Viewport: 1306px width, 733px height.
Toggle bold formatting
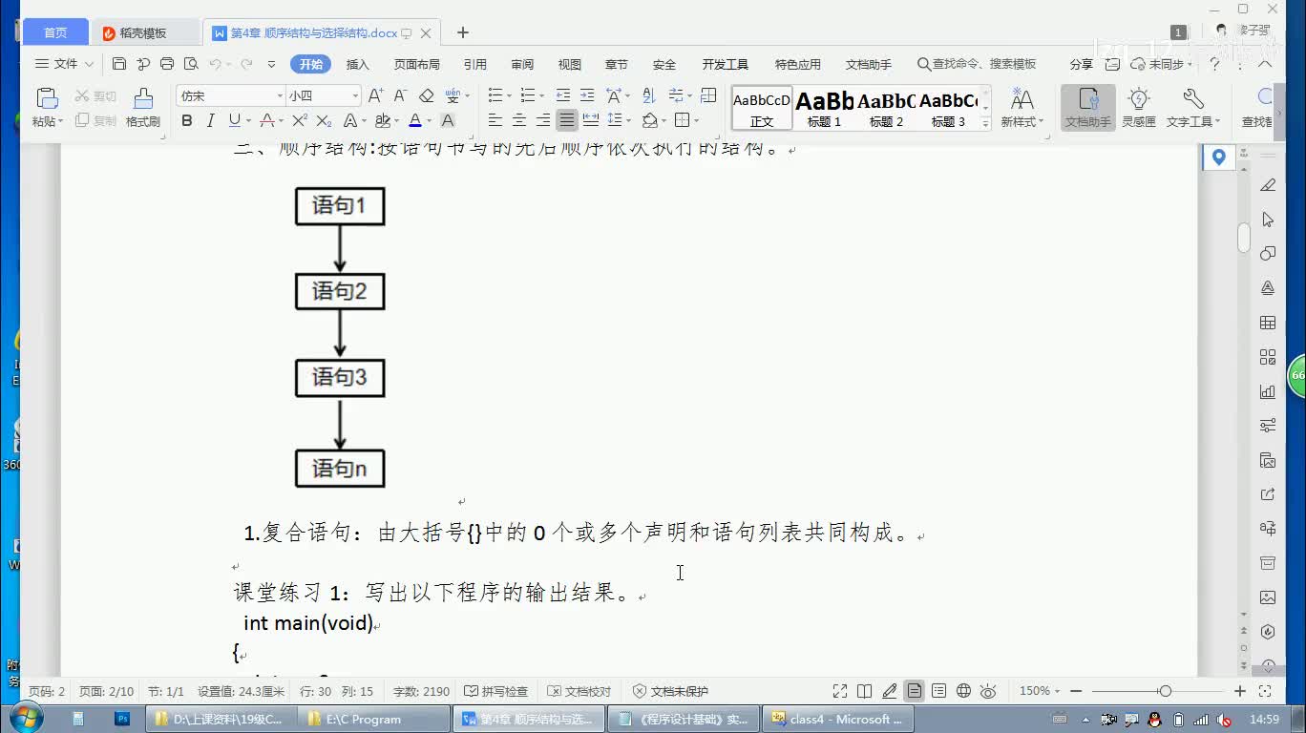(187, 120)
